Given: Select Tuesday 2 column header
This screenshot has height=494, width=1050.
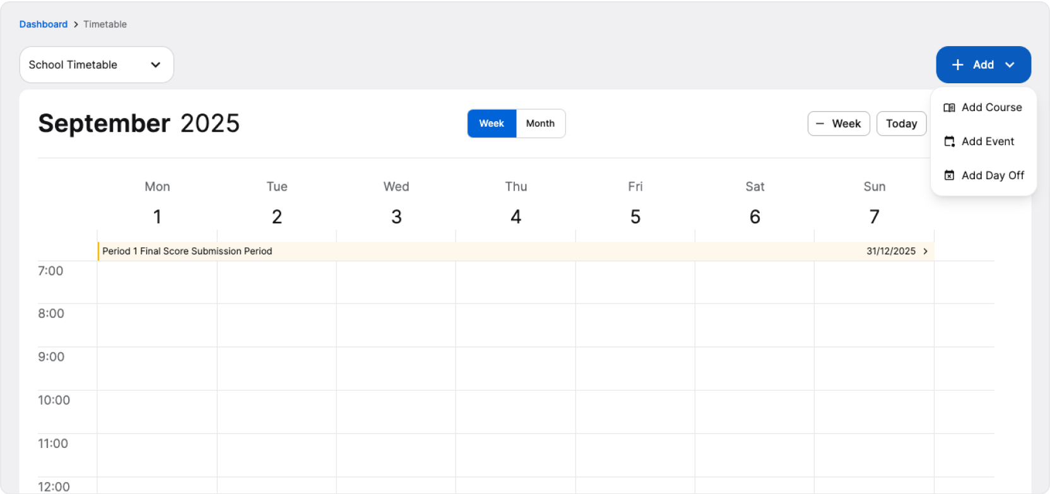Looking at the screenshot, I should (277, 203).
